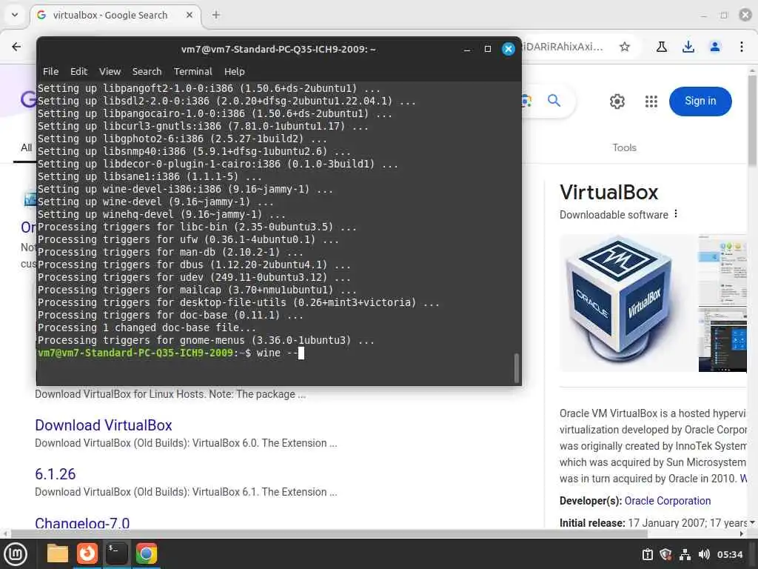The image size is (758, 569).
Task: Open the Oracle Corporation link
Action: (667, 501)
